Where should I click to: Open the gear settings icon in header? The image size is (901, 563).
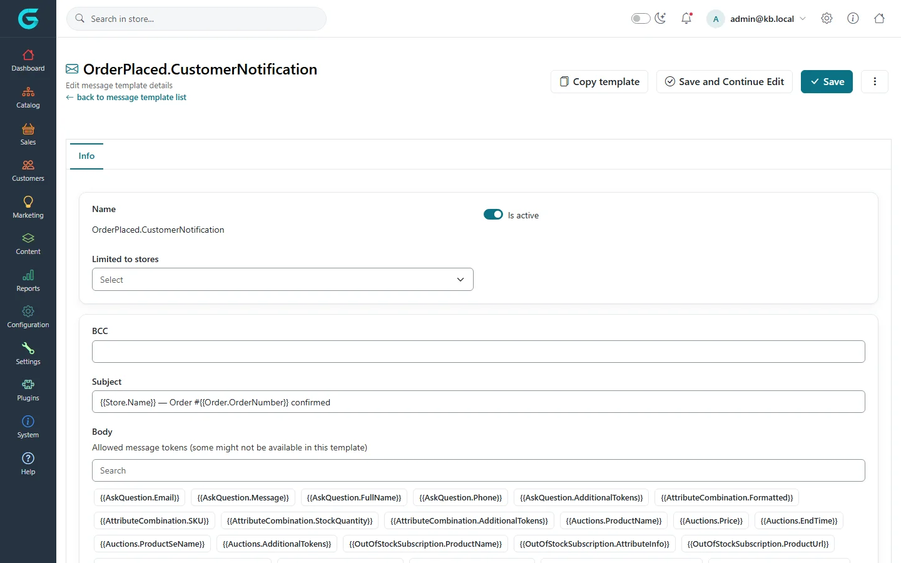(827, 19)
